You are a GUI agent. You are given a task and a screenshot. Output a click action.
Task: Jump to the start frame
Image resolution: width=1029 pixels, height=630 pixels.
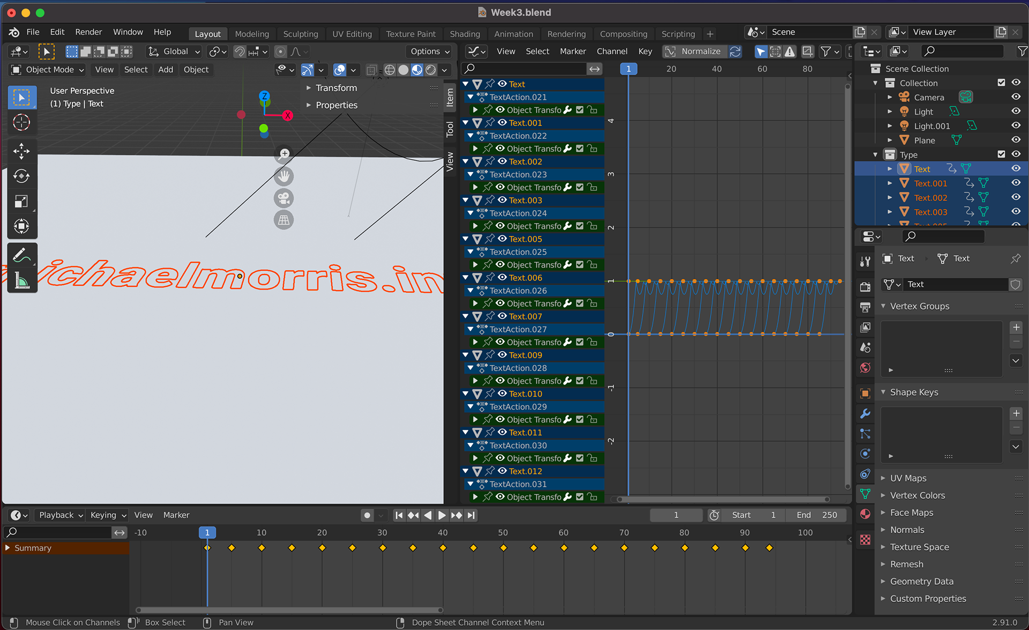point(399,515)
